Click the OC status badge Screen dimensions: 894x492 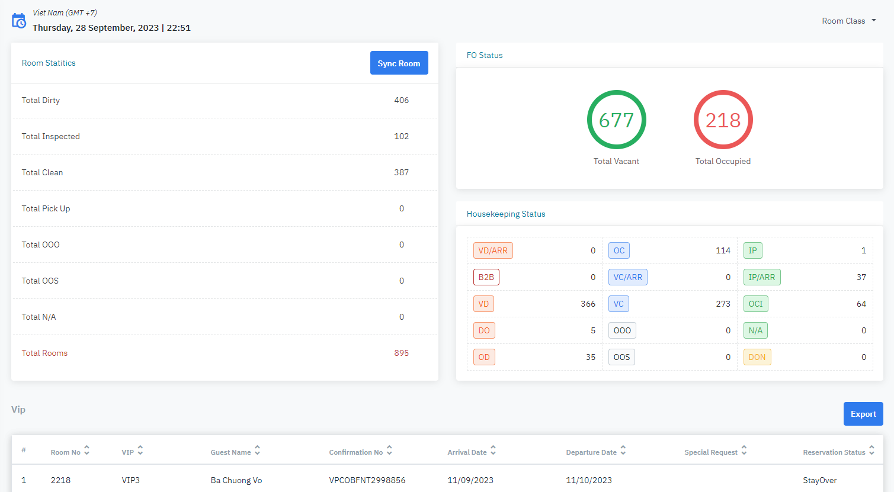[x=619, y=250]
